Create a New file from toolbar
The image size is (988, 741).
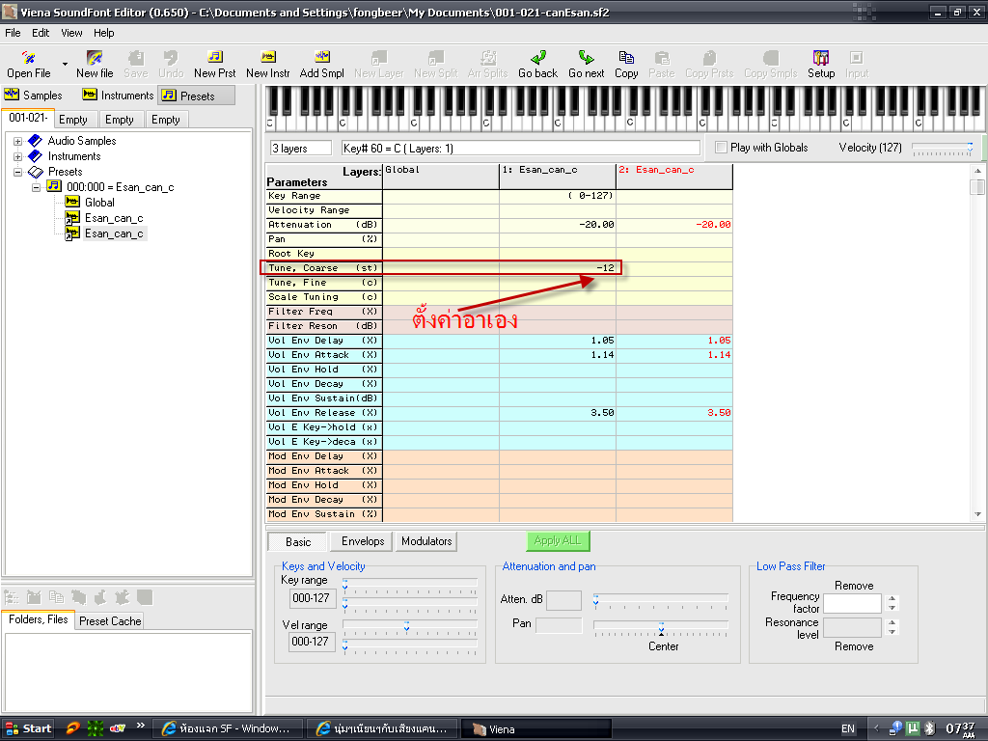coord(95,65)
